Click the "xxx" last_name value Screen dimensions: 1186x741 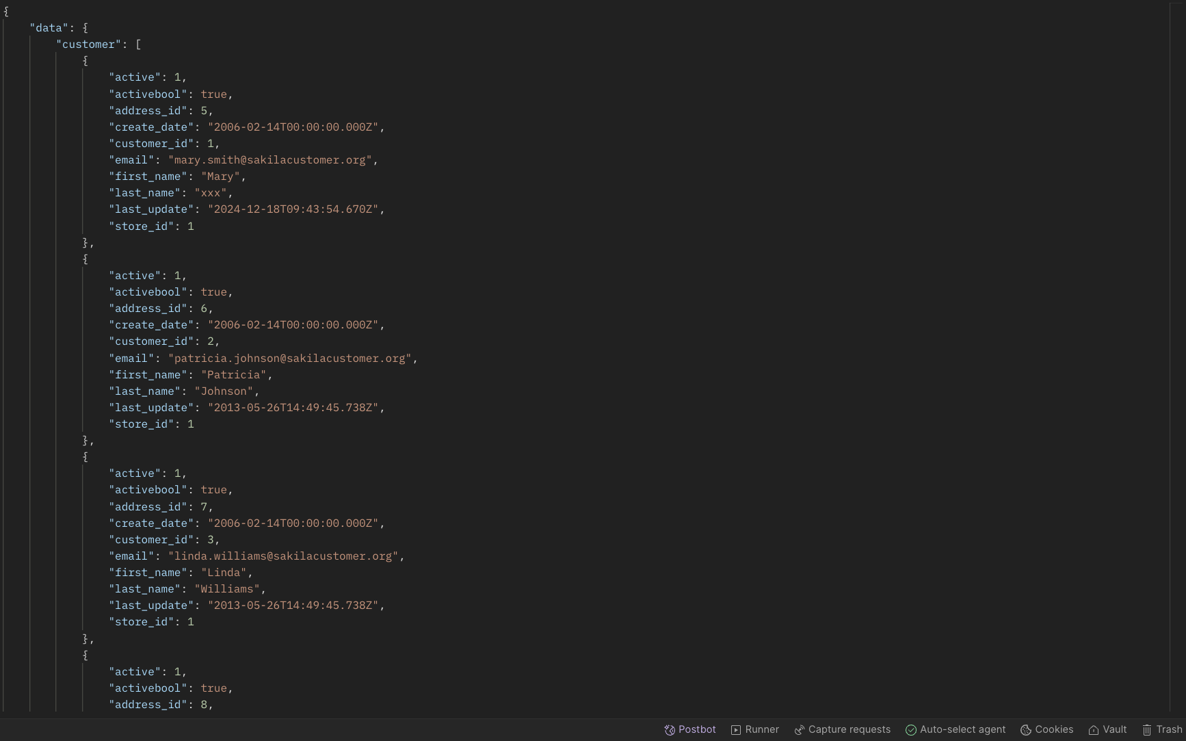(211, 193)
